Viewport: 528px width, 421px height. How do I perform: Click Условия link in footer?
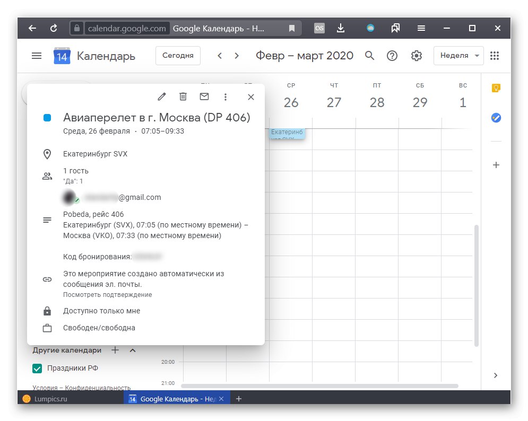coord(45,388)
